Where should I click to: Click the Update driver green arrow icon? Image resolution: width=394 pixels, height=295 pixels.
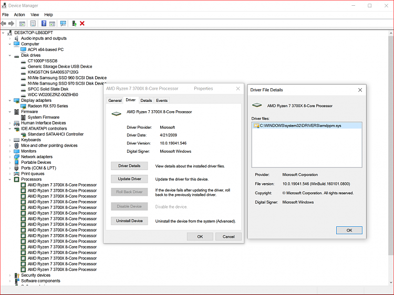(74, 24)
